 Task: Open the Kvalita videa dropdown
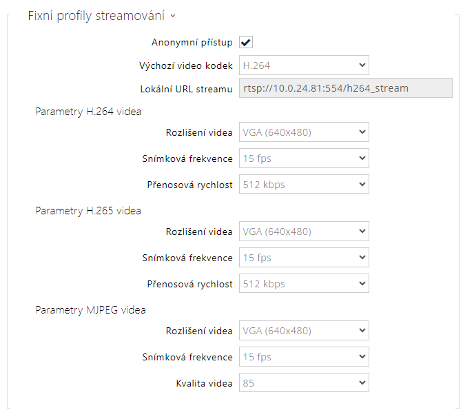point(304,383)
